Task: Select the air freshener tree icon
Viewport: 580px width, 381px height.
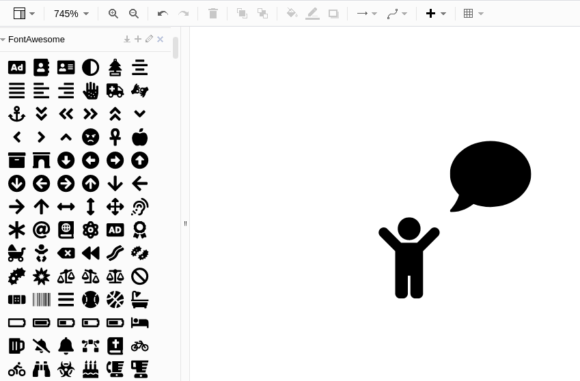Action: (115, 68)
